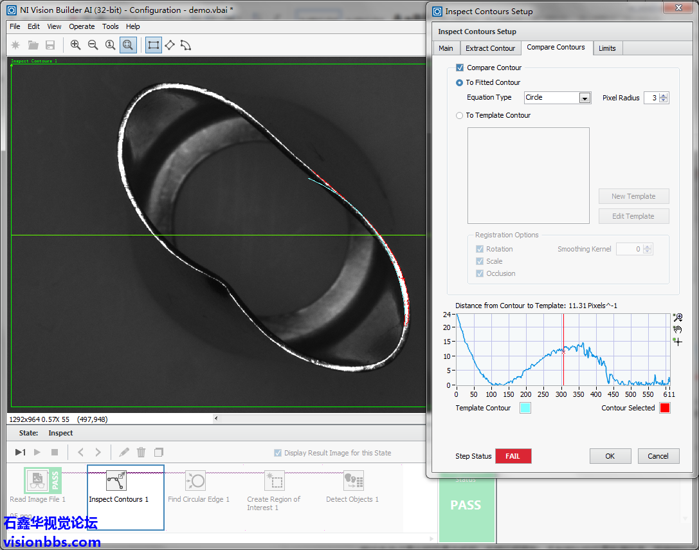Viewport: 699px width, 550px height.
Task: Open the Operate menu
Action: tap(82, 26)
